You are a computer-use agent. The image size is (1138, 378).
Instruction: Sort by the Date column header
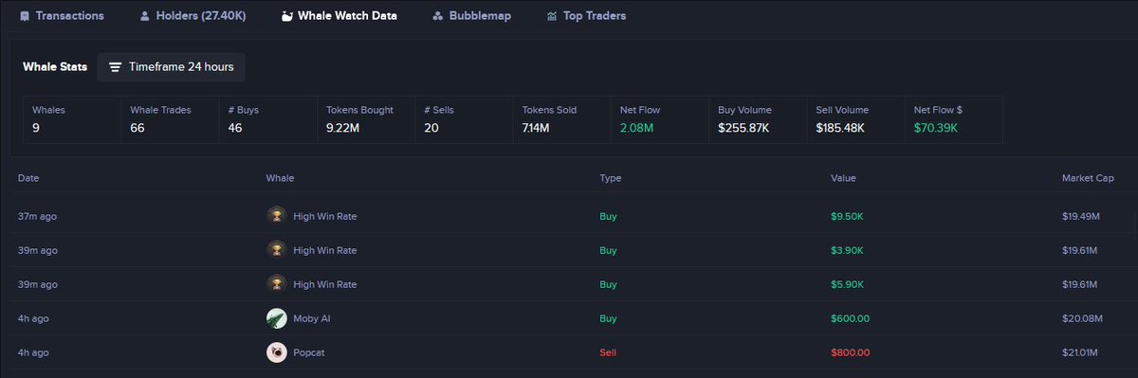click(28, 178)
